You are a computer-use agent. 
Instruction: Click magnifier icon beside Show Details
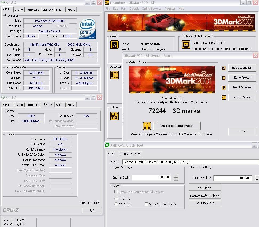click(224, 98)
